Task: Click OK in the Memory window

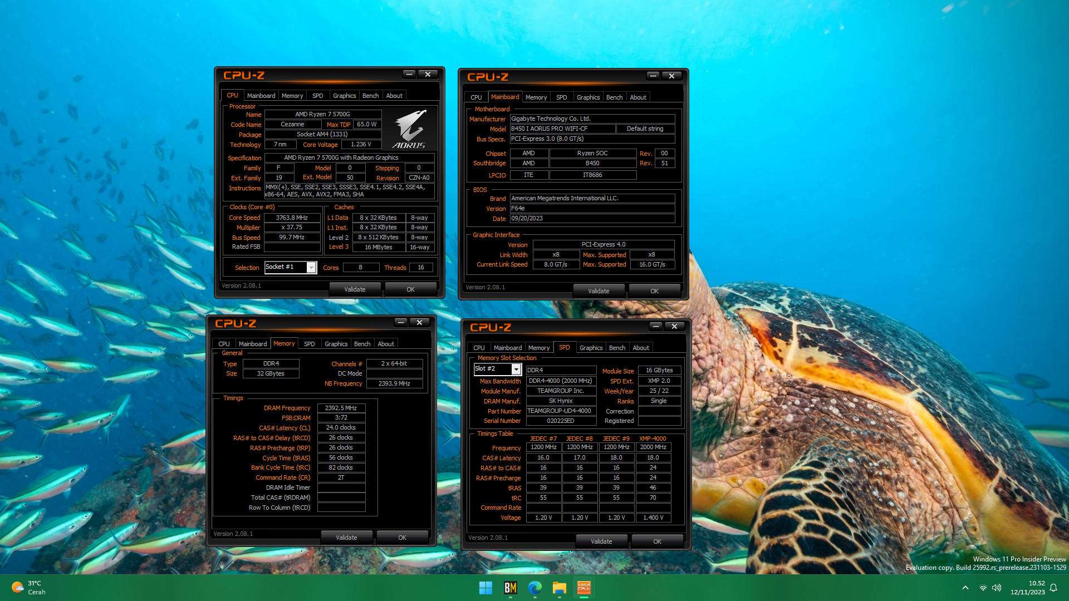Action: 402,538
